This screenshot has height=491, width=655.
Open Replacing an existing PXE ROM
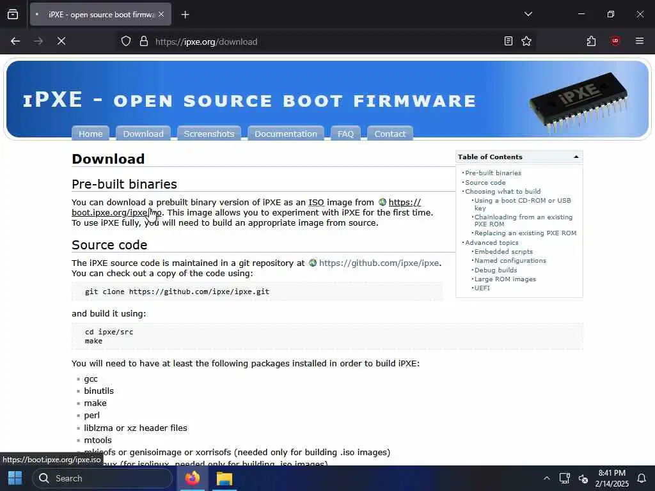click(525, 233)
